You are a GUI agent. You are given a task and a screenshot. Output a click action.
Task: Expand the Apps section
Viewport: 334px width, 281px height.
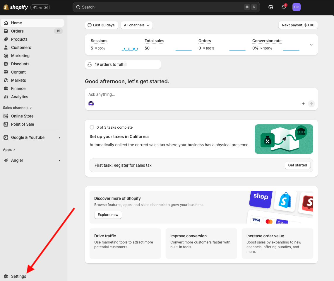coord(9,150)
